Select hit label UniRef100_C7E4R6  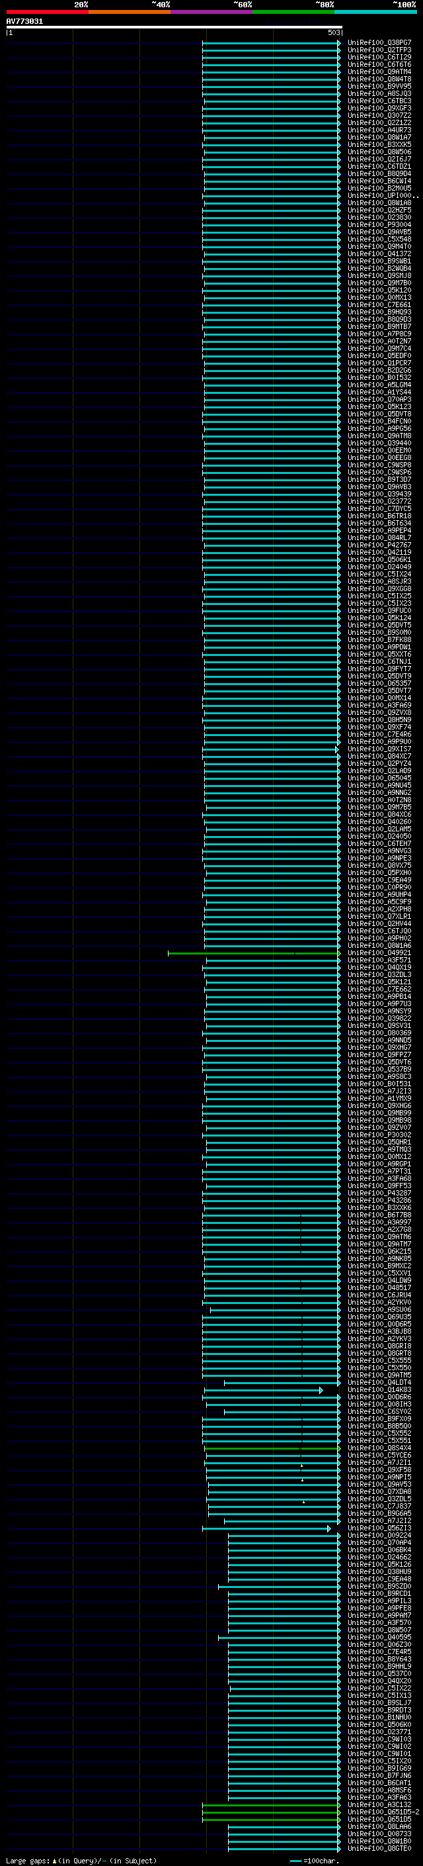coord(379,735)
